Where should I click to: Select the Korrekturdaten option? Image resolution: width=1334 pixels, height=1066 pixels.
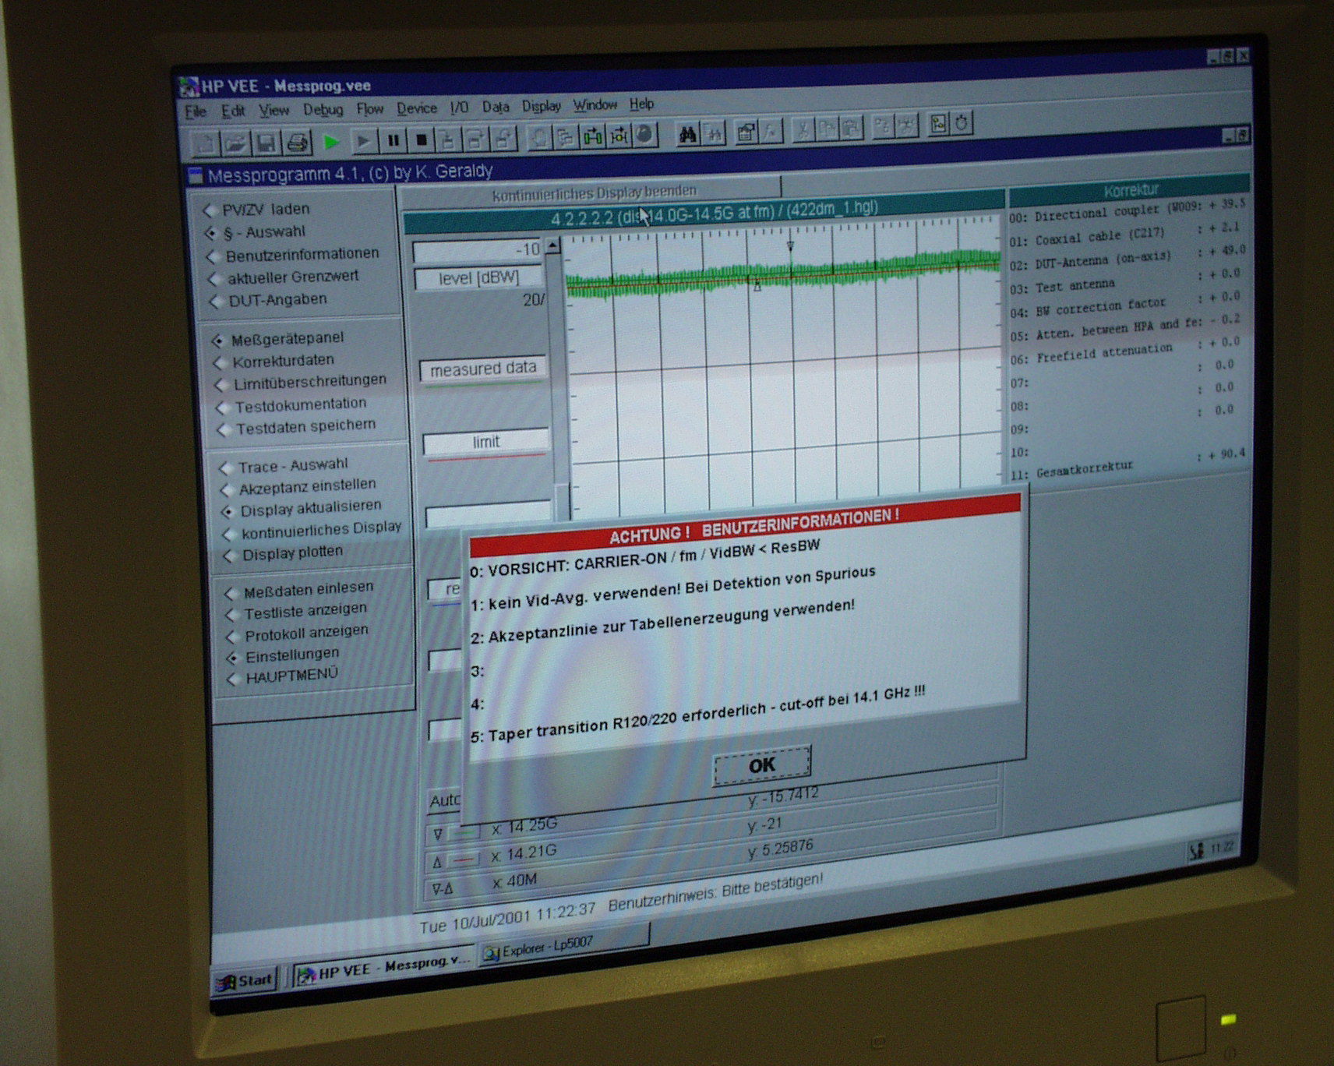[275, 361]
